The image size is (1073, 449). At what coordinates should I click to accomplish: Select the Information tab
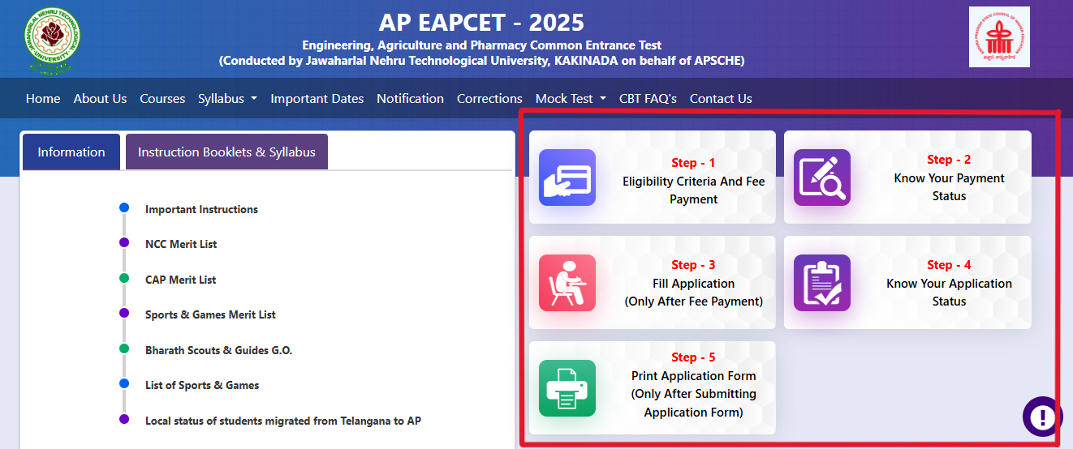coord(71,152)
